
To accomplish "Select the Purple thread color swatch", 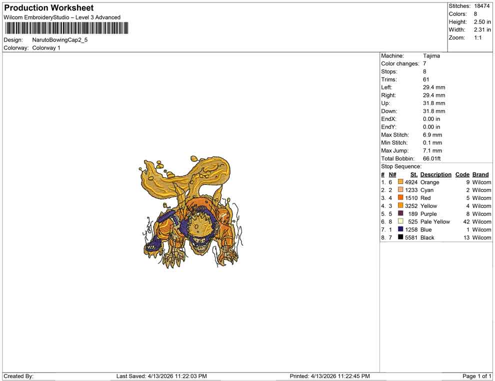I will 400,213.
